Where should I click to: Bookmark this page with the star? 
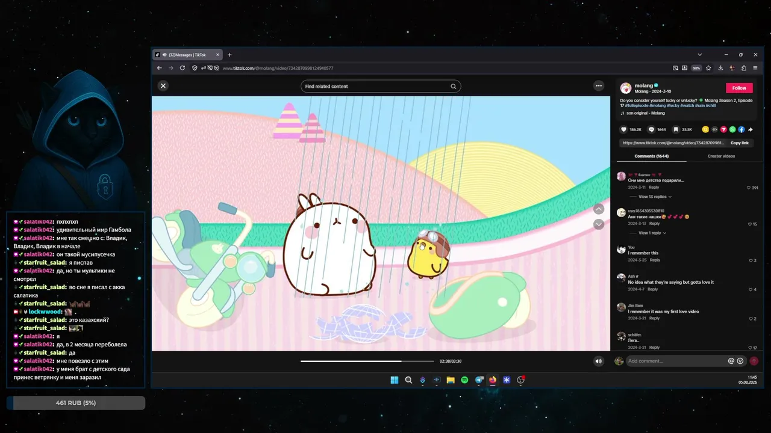[x=708, y=68]
